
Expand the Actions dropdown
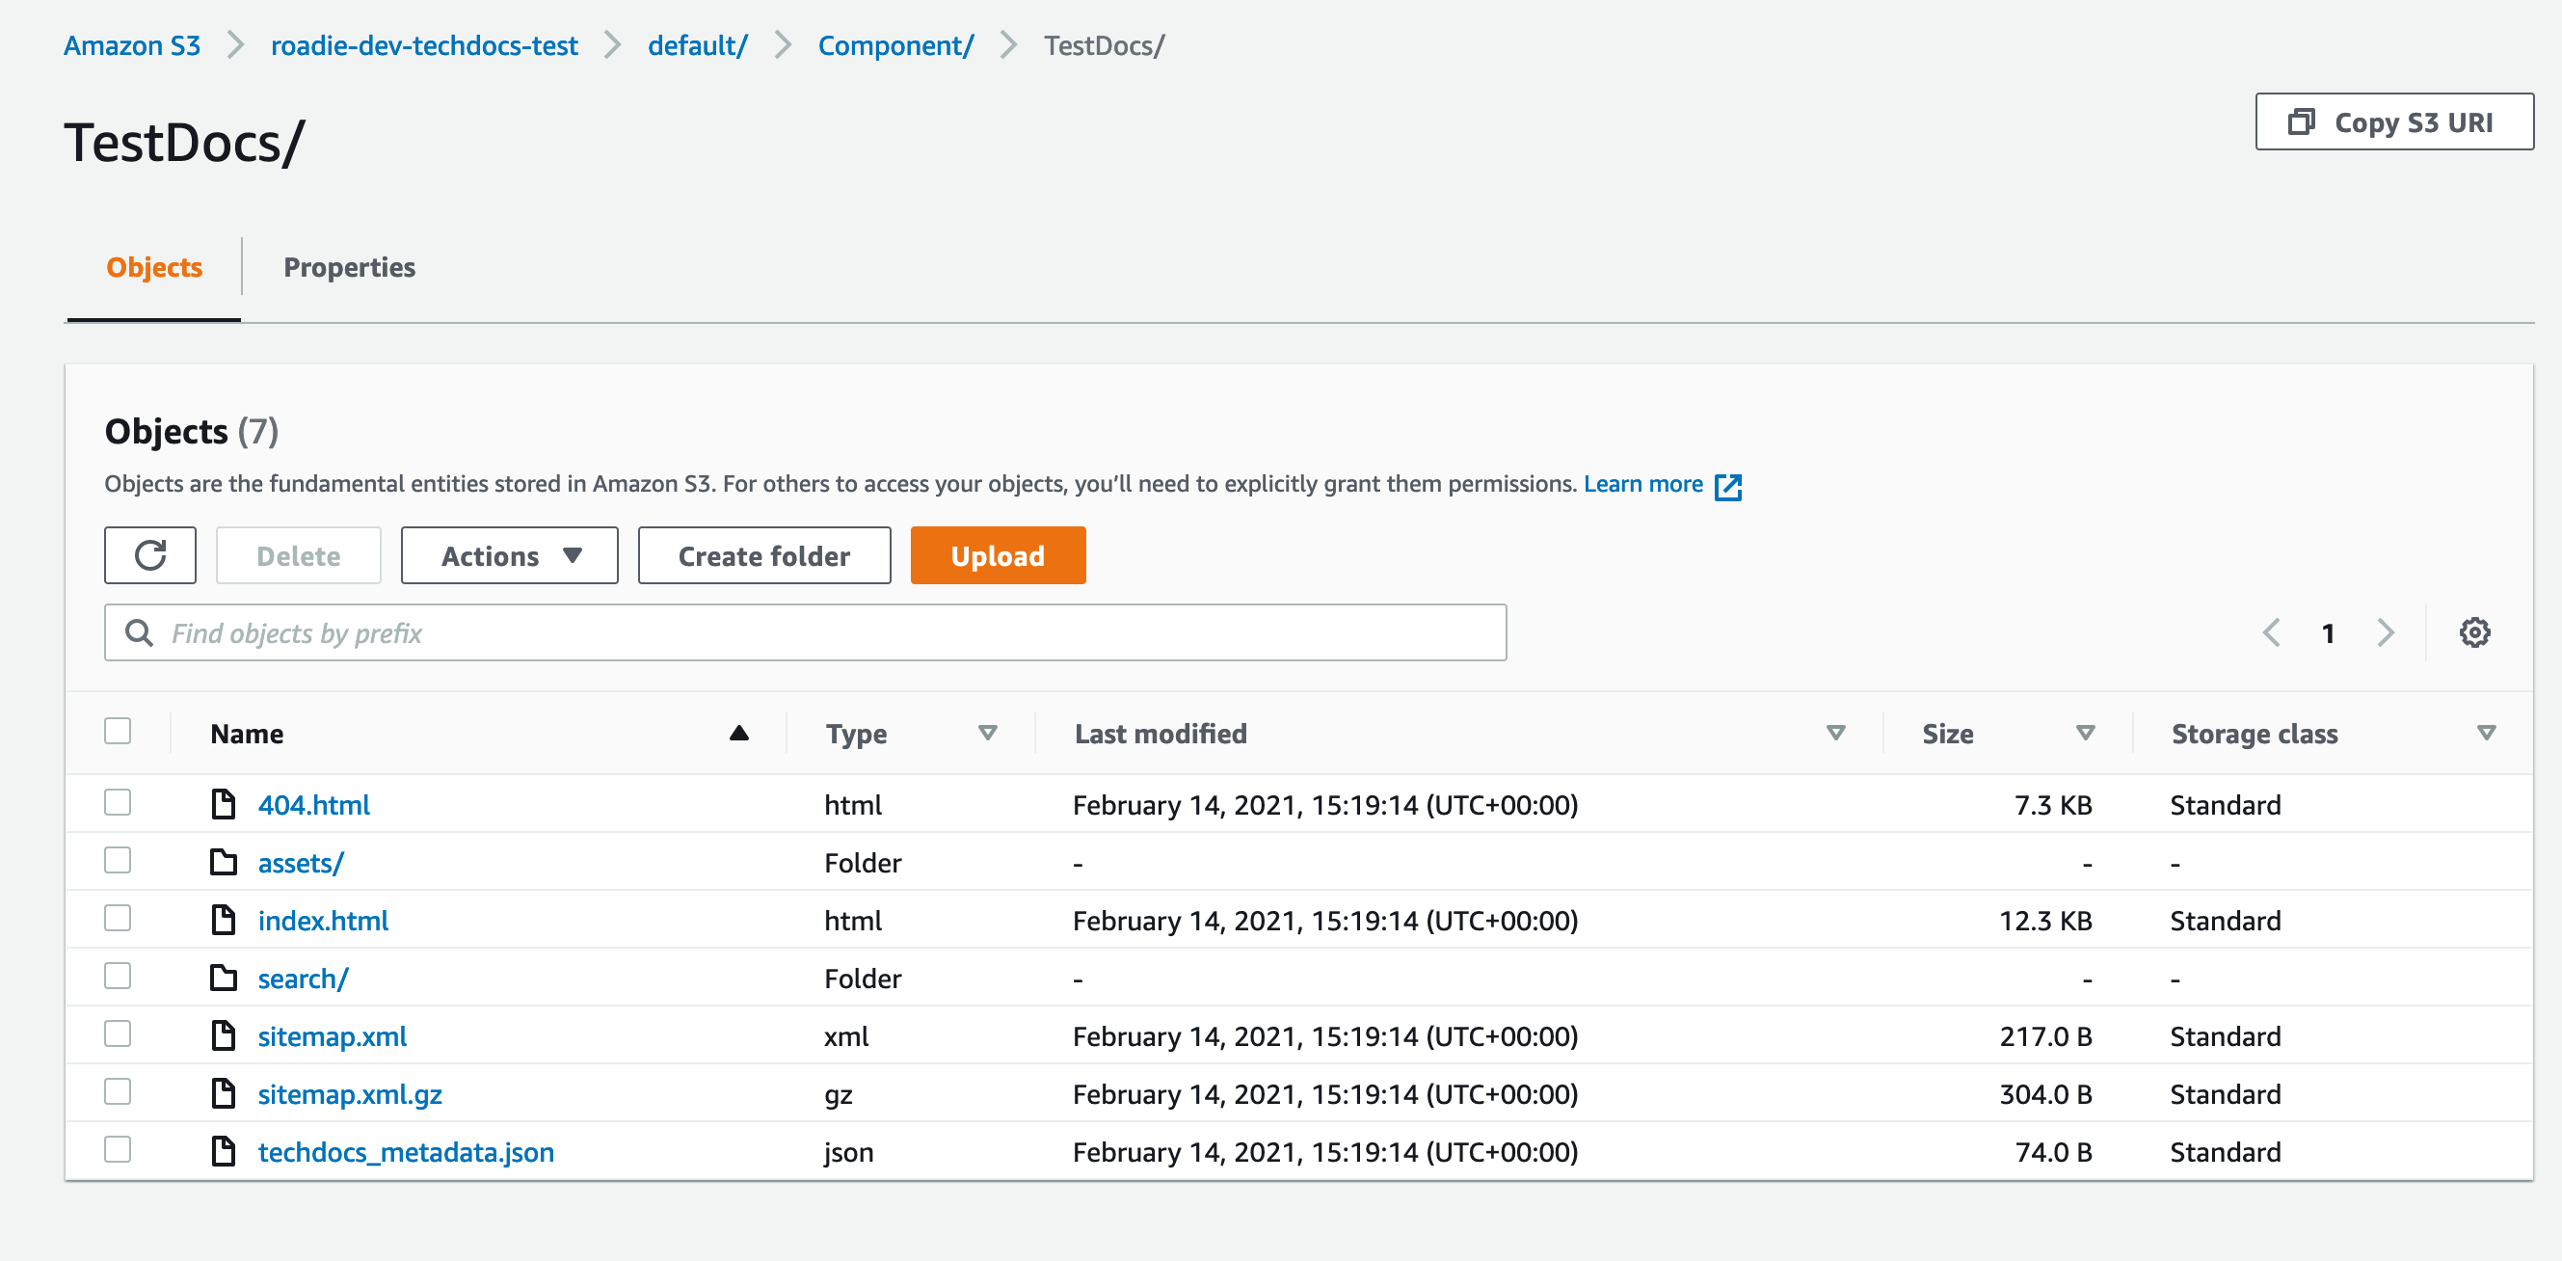pos(509,555)
